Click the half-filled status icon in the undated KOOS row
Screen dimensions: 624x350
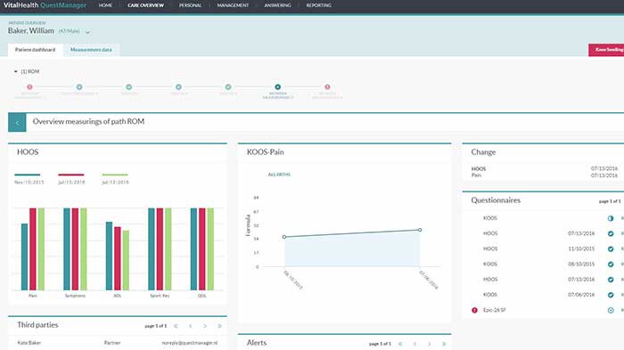click(611, 218)
